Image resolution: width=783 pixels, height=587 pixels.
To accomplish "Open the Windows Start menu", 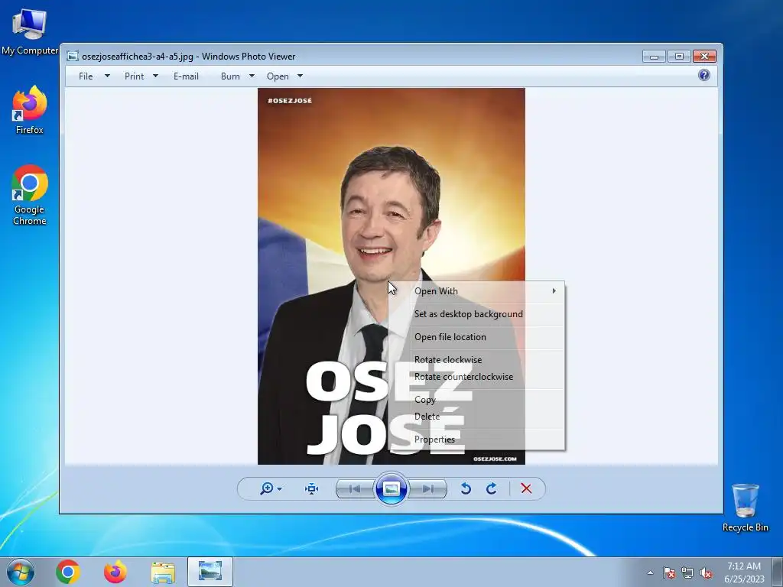I will click(21, 572).
